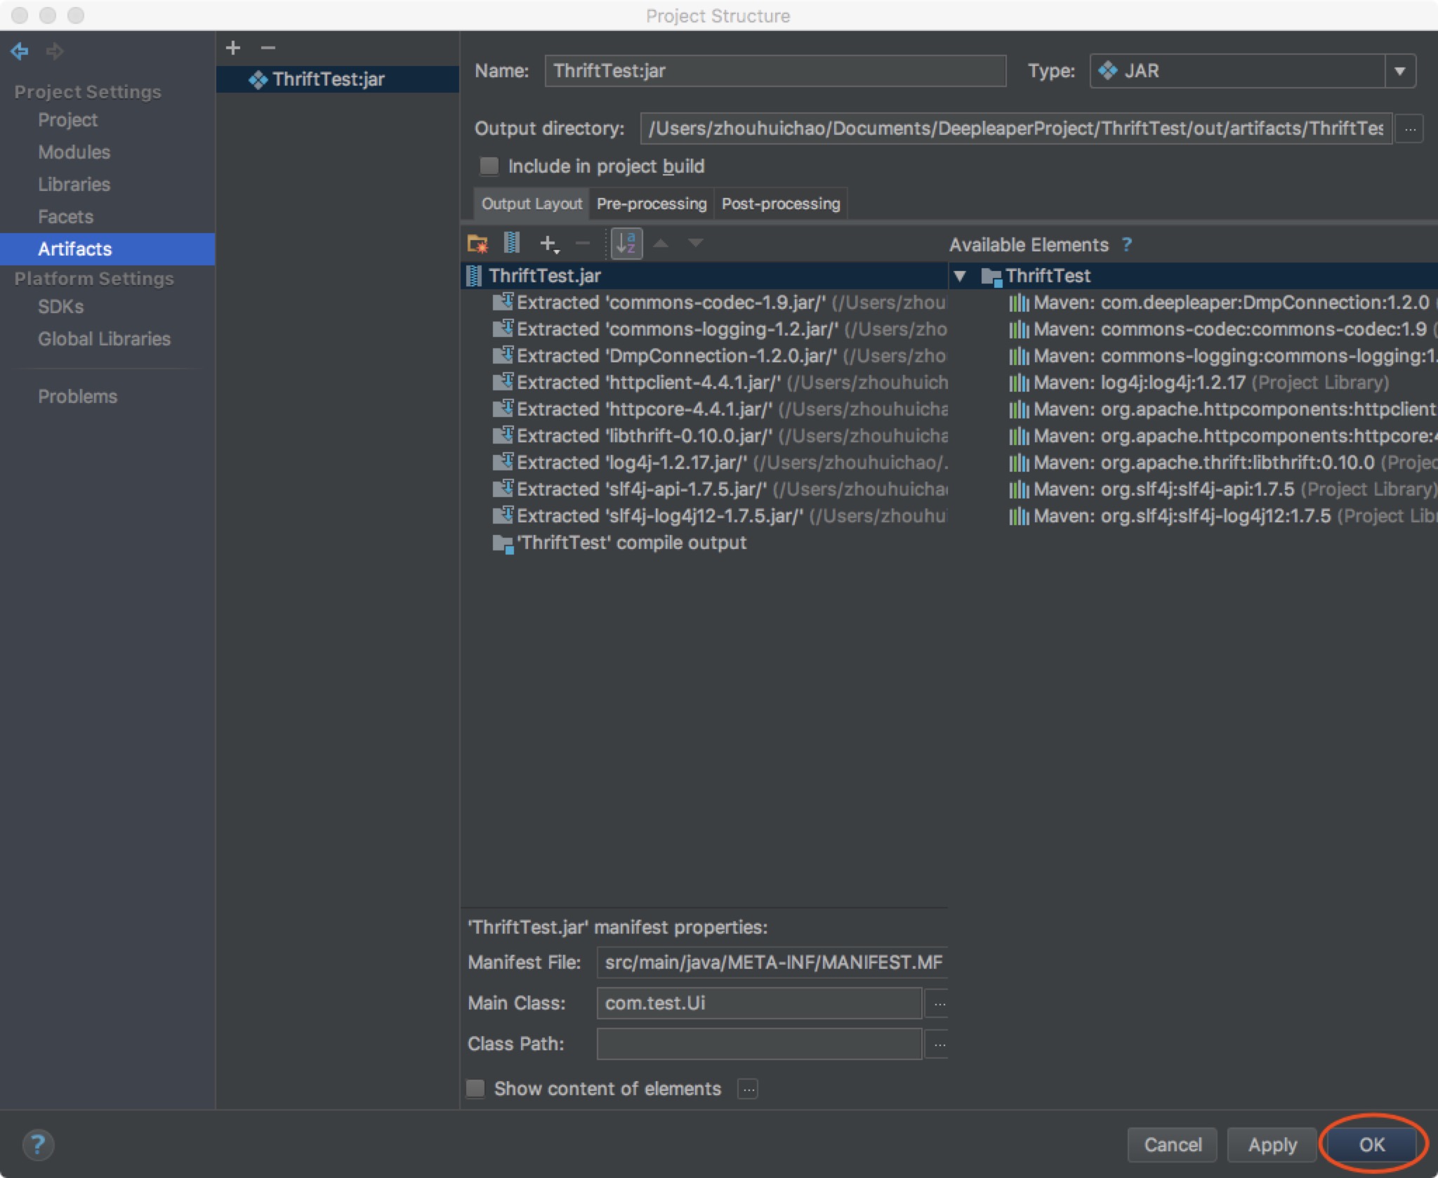The image size is (1438, 1178).
Task: Click the empty Class Path field
Action: (x=759, y=1044)
